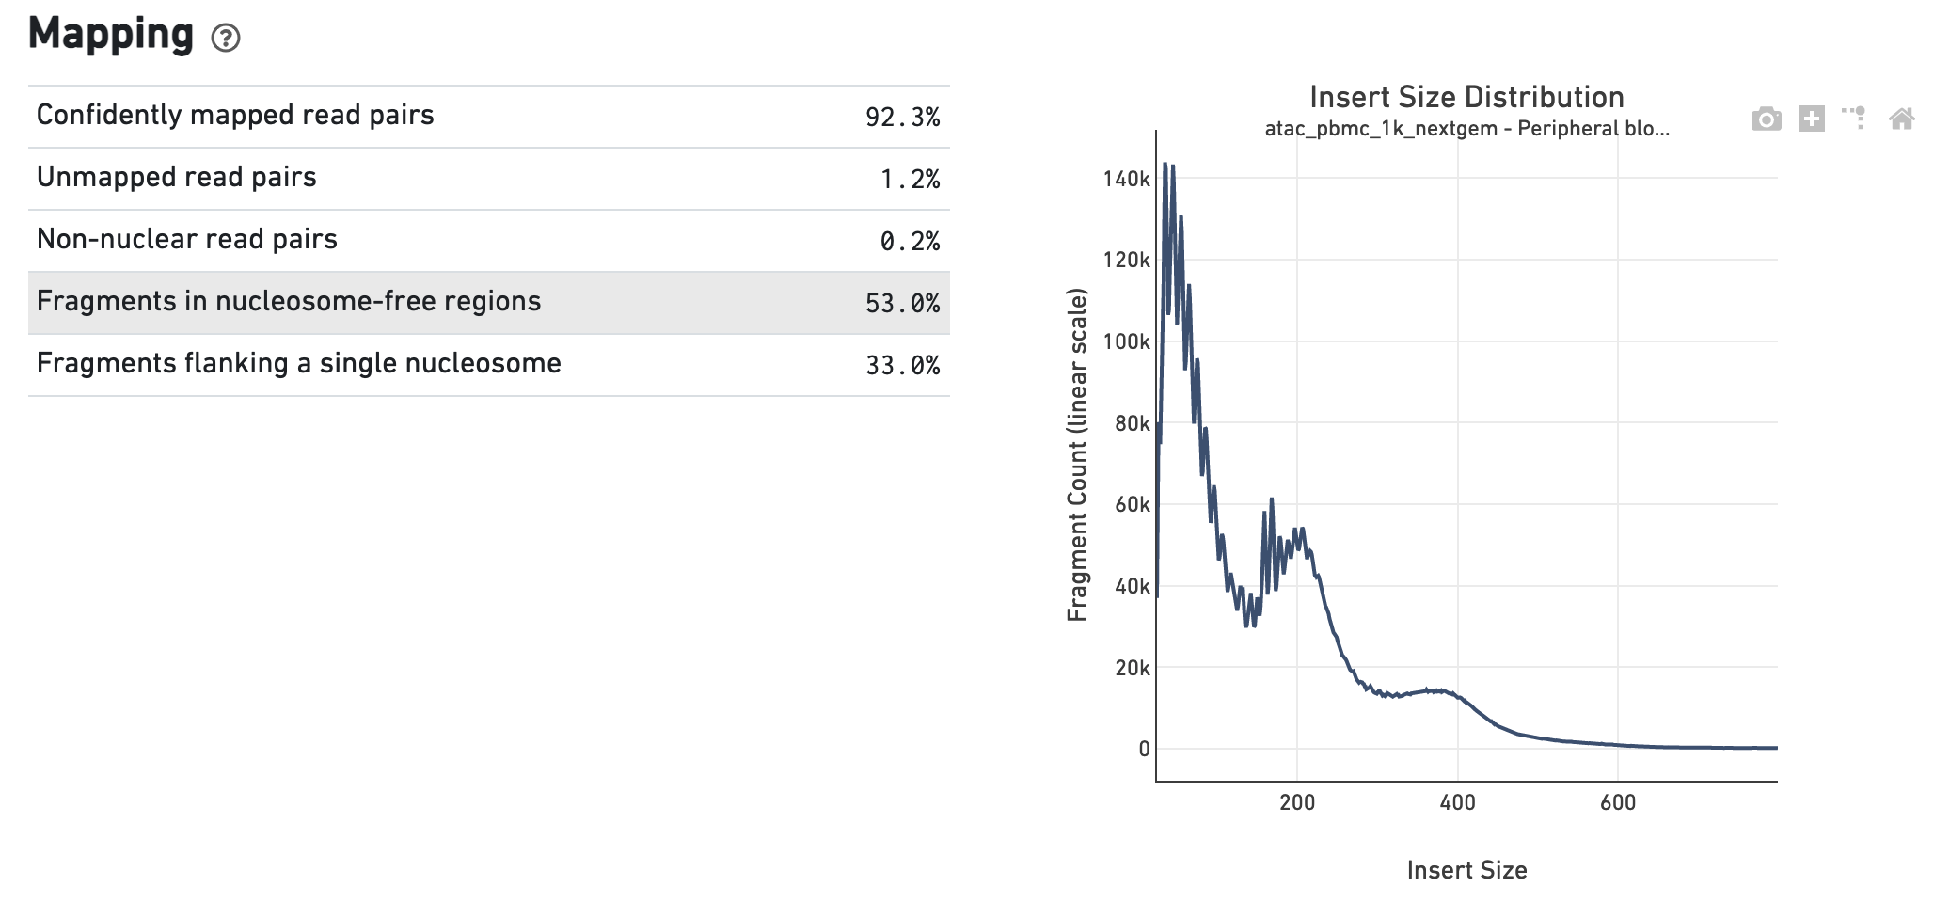Download plot as PNG with camera icon
This screenshot has height=903, width=1934.
1766,119
